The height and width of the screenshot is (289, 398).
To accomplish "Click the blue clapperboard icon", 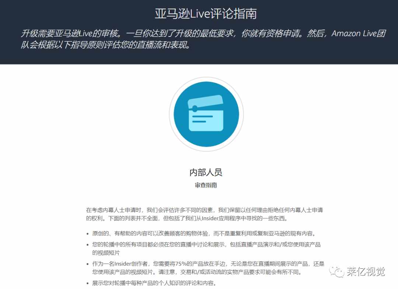I will (206, 114).
